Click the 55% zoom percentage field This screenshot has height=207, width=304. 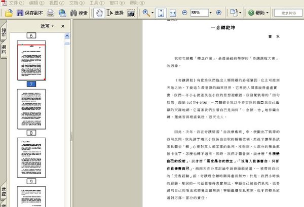(200, 13)
